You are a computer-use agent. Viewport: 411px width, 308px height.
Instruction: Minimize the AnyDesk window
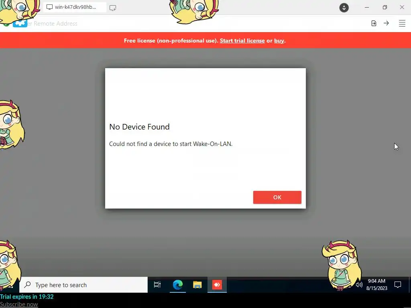[367, 7]
